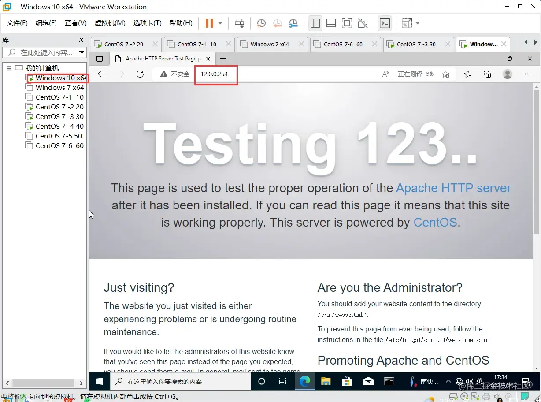Open the power options dropdown next to pause

[x=220, y=23]
